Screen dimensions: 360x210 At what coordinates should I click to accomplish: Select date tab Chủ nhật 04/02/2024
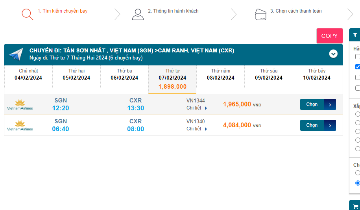tap(28, 76)
